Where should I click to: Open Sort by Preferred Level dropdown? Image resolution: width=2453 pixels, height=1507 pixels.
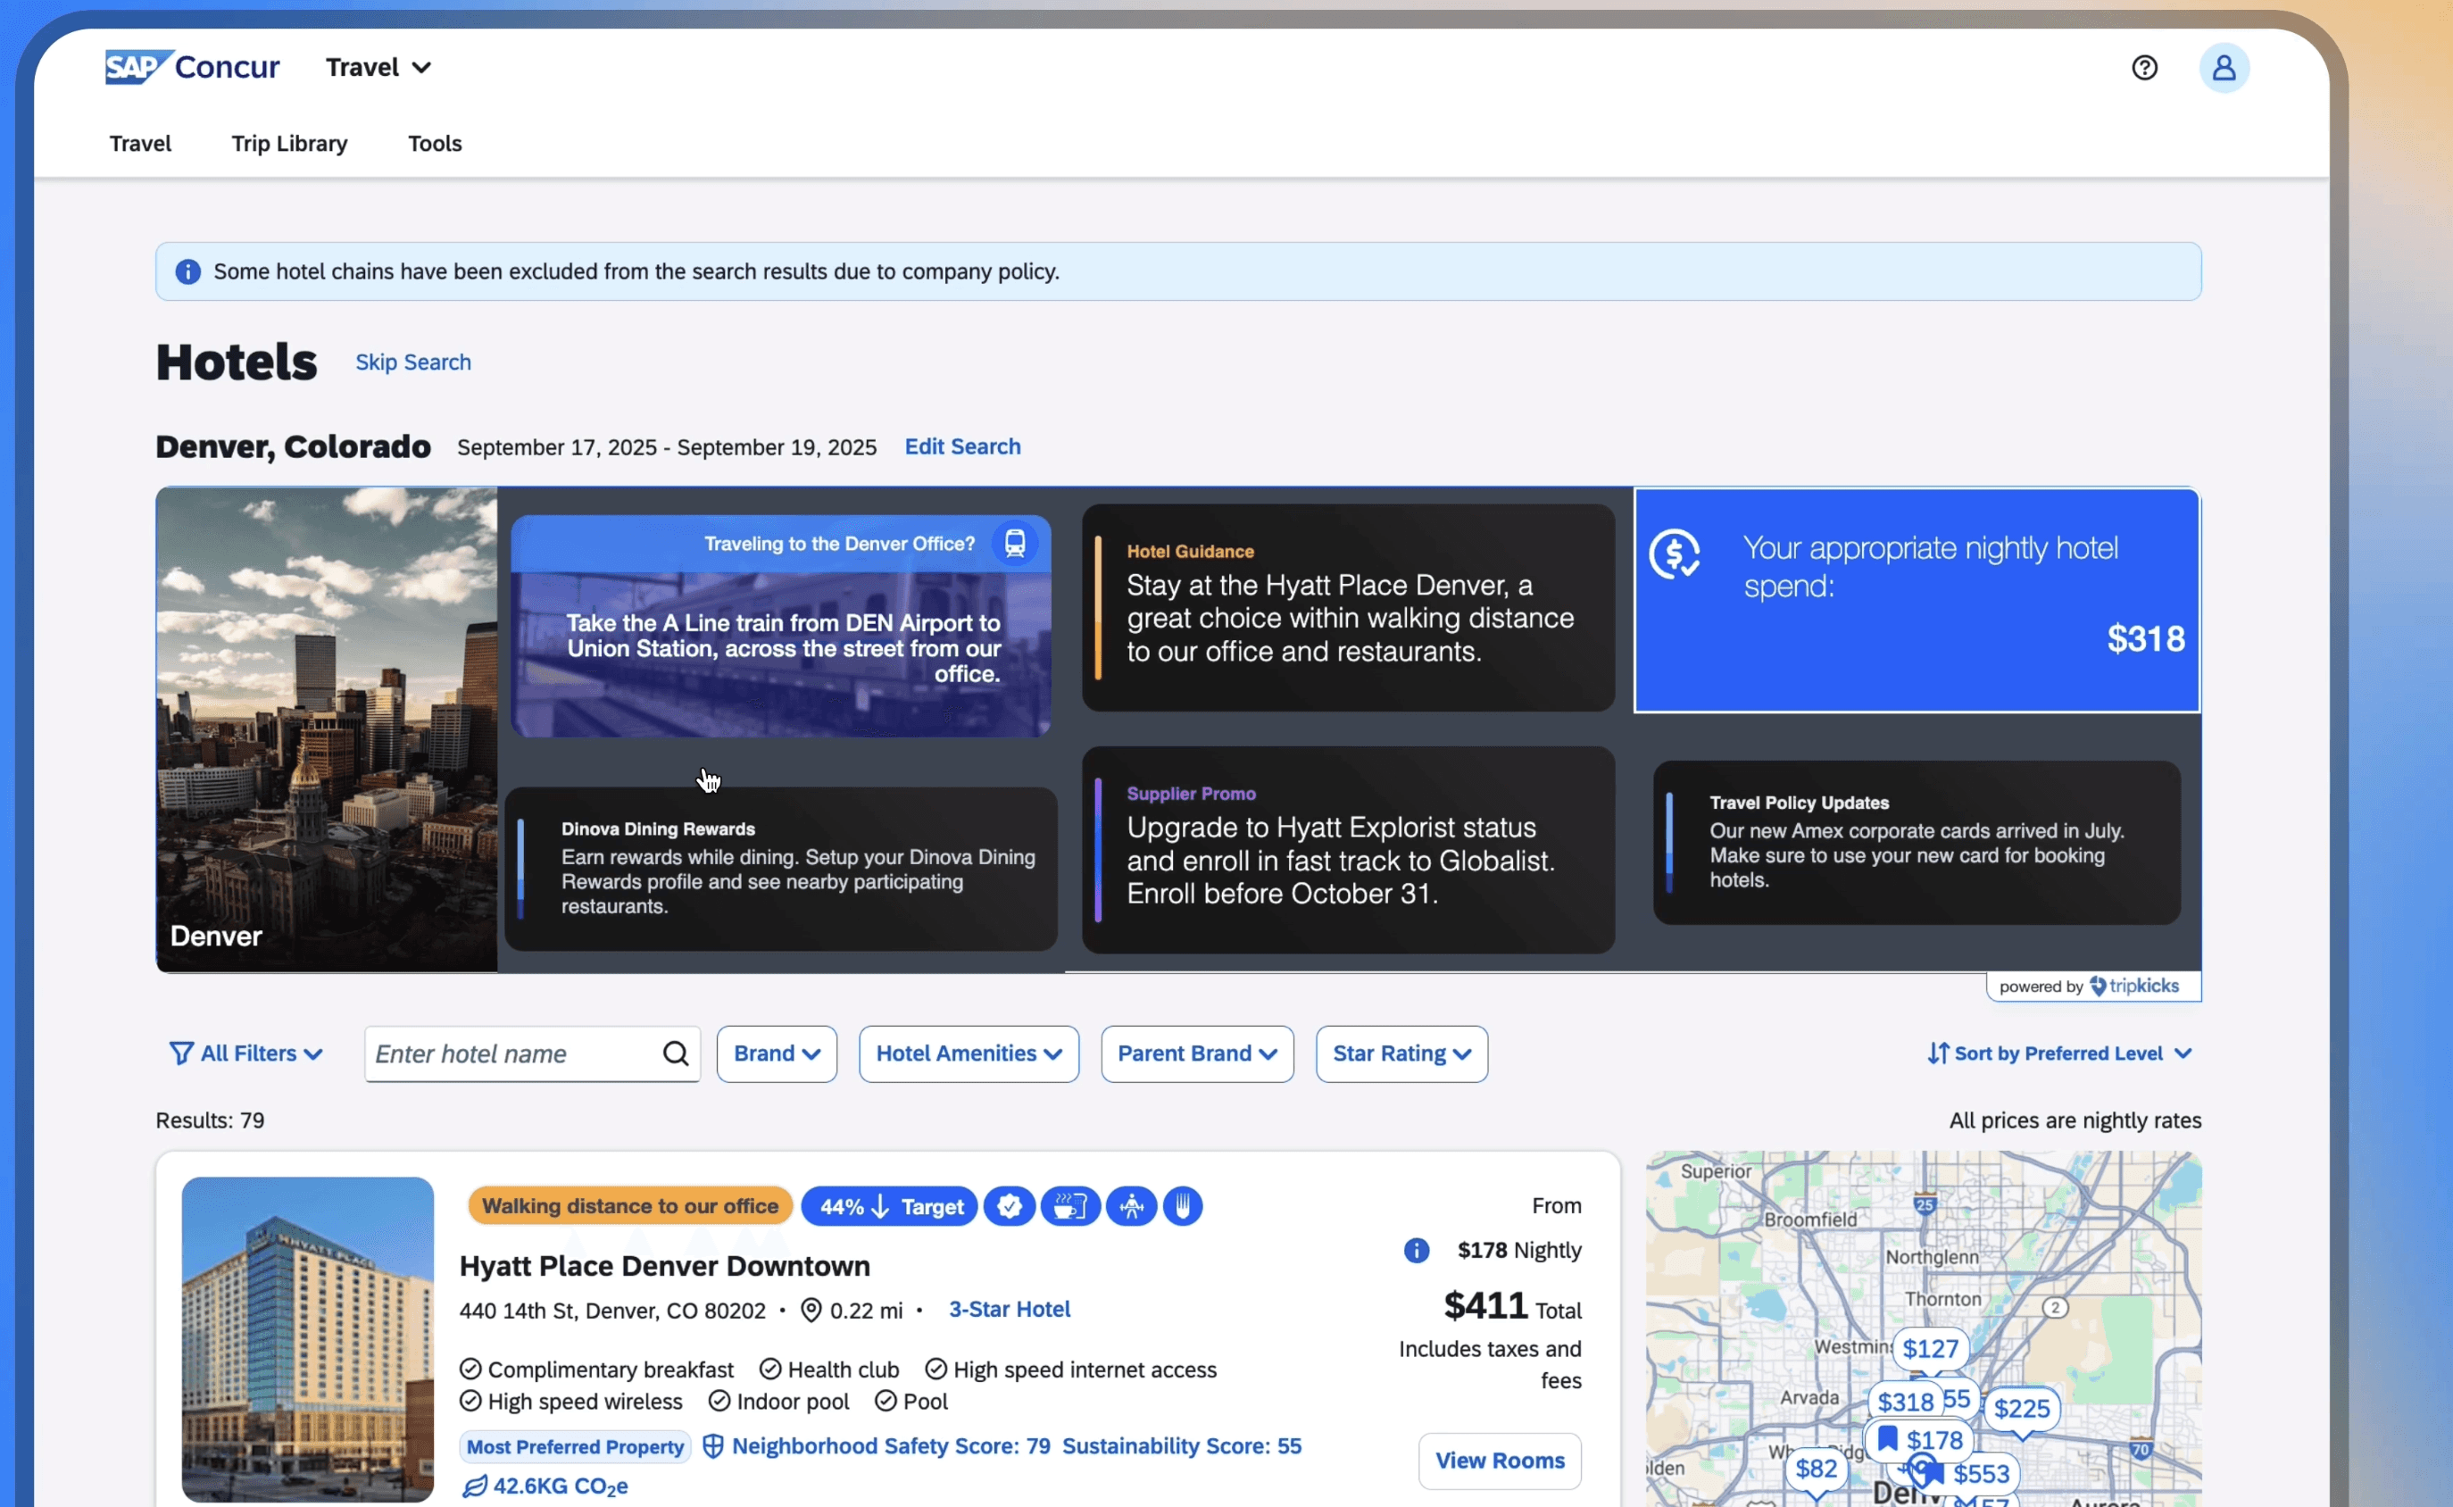2058,1053
